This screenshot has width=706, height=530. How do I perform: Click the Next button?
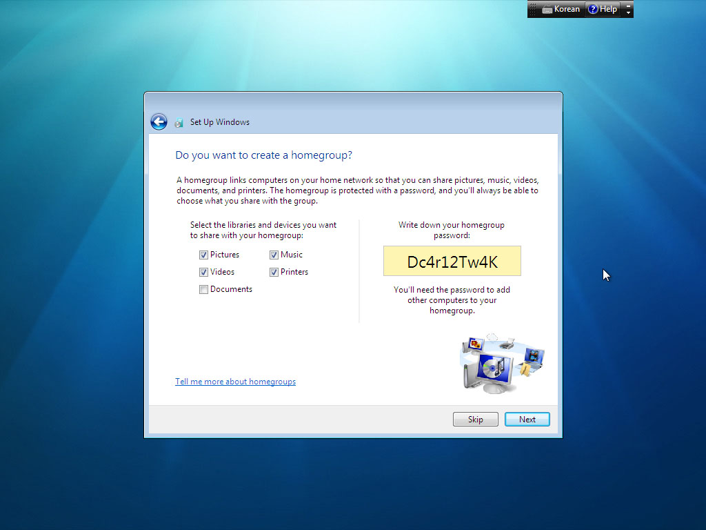pyautogui.click(x=527, y=419)
